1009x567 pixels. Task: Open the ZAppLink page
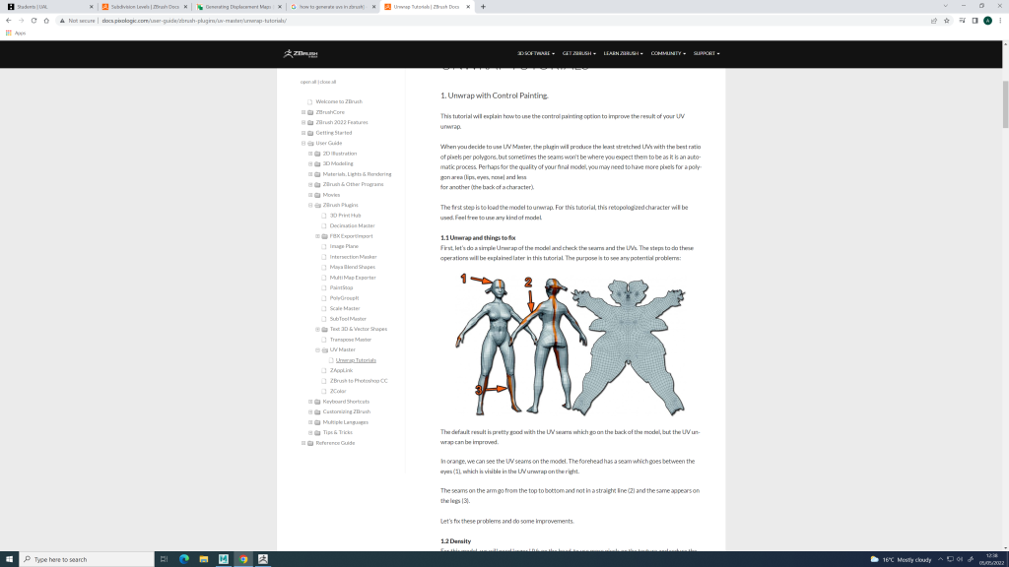click(x=341, y=370)
